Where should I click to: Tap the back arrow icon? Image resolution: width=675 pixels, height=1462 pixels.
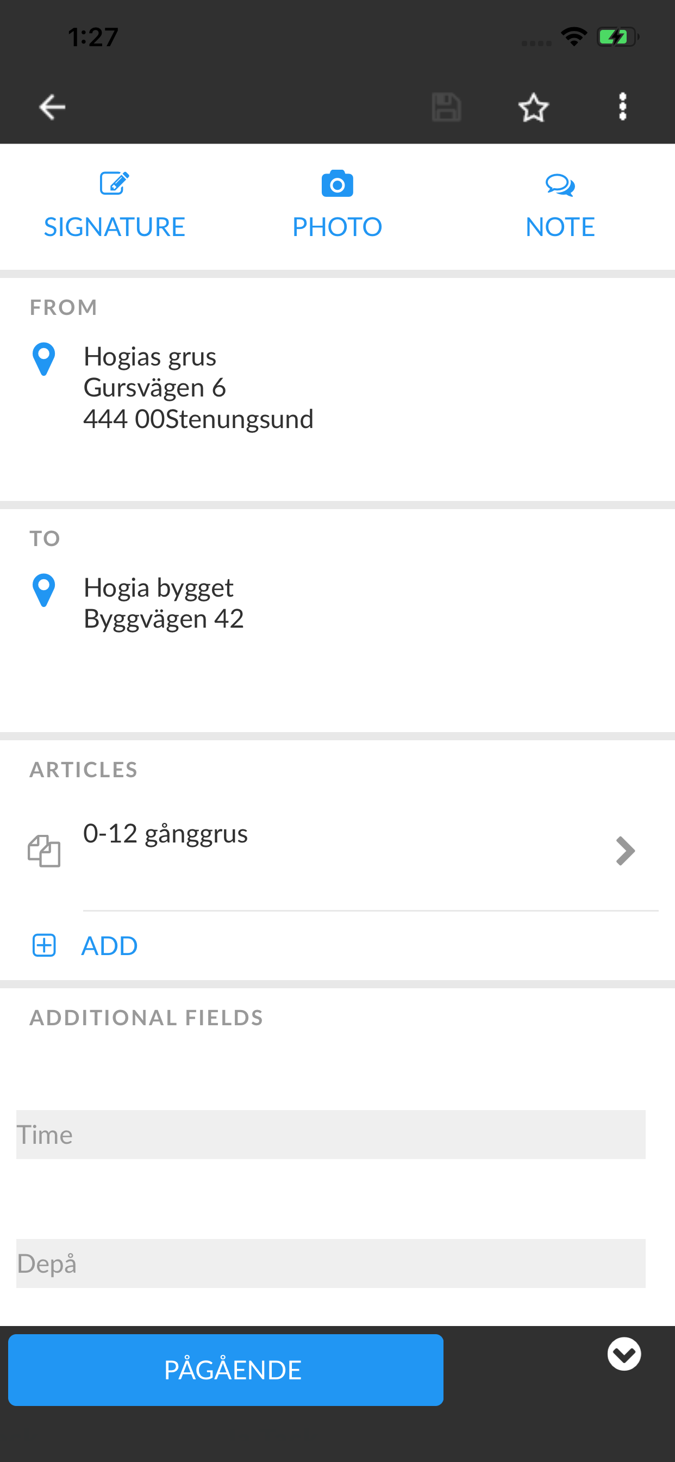pos(52,107)
